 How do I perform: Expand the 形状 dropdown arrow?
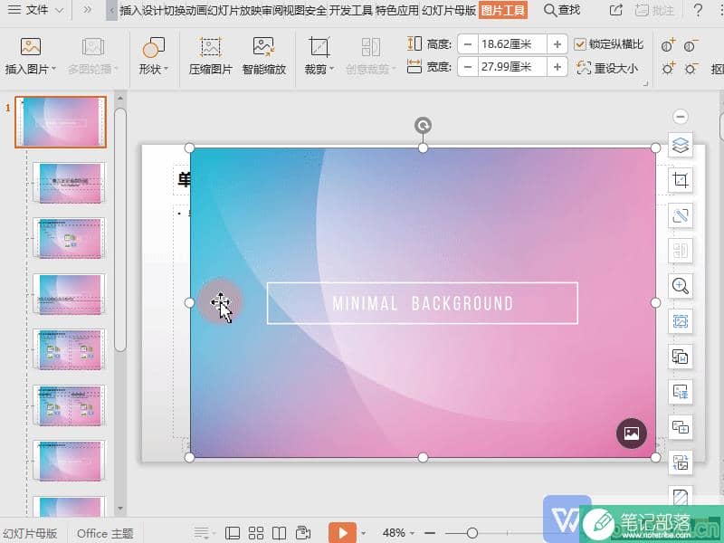(166, 70)
